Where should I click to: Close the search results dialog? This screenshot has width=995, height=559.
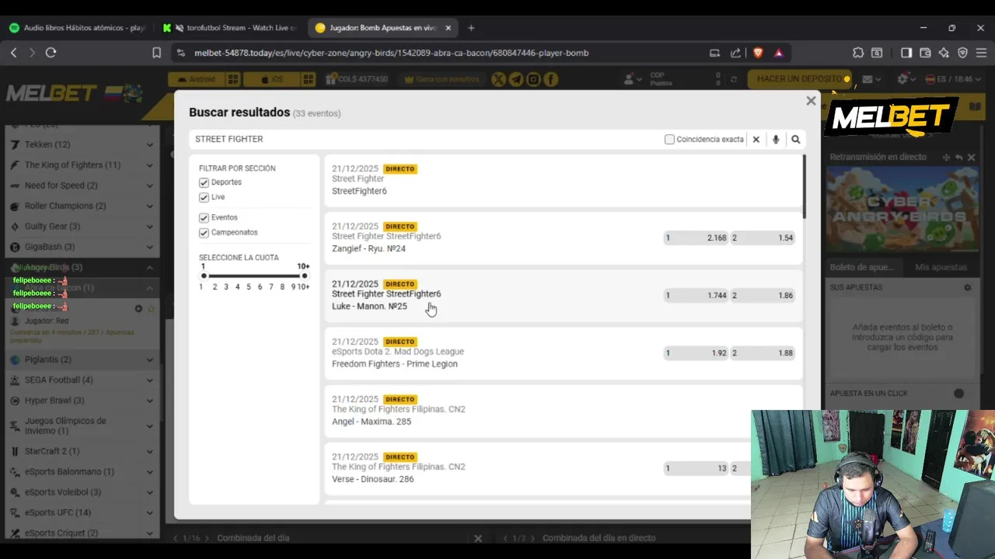click(x=811, y=101)
